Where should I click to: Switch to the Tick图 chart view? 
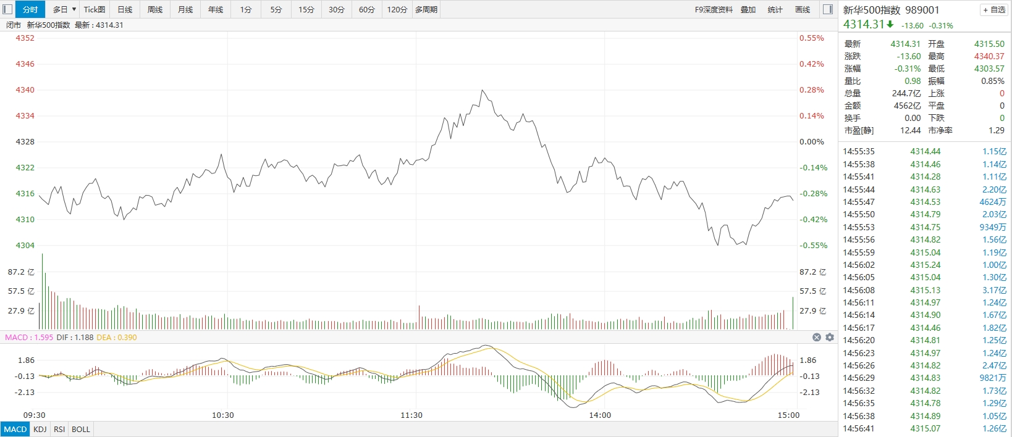(x=95, y=9)
